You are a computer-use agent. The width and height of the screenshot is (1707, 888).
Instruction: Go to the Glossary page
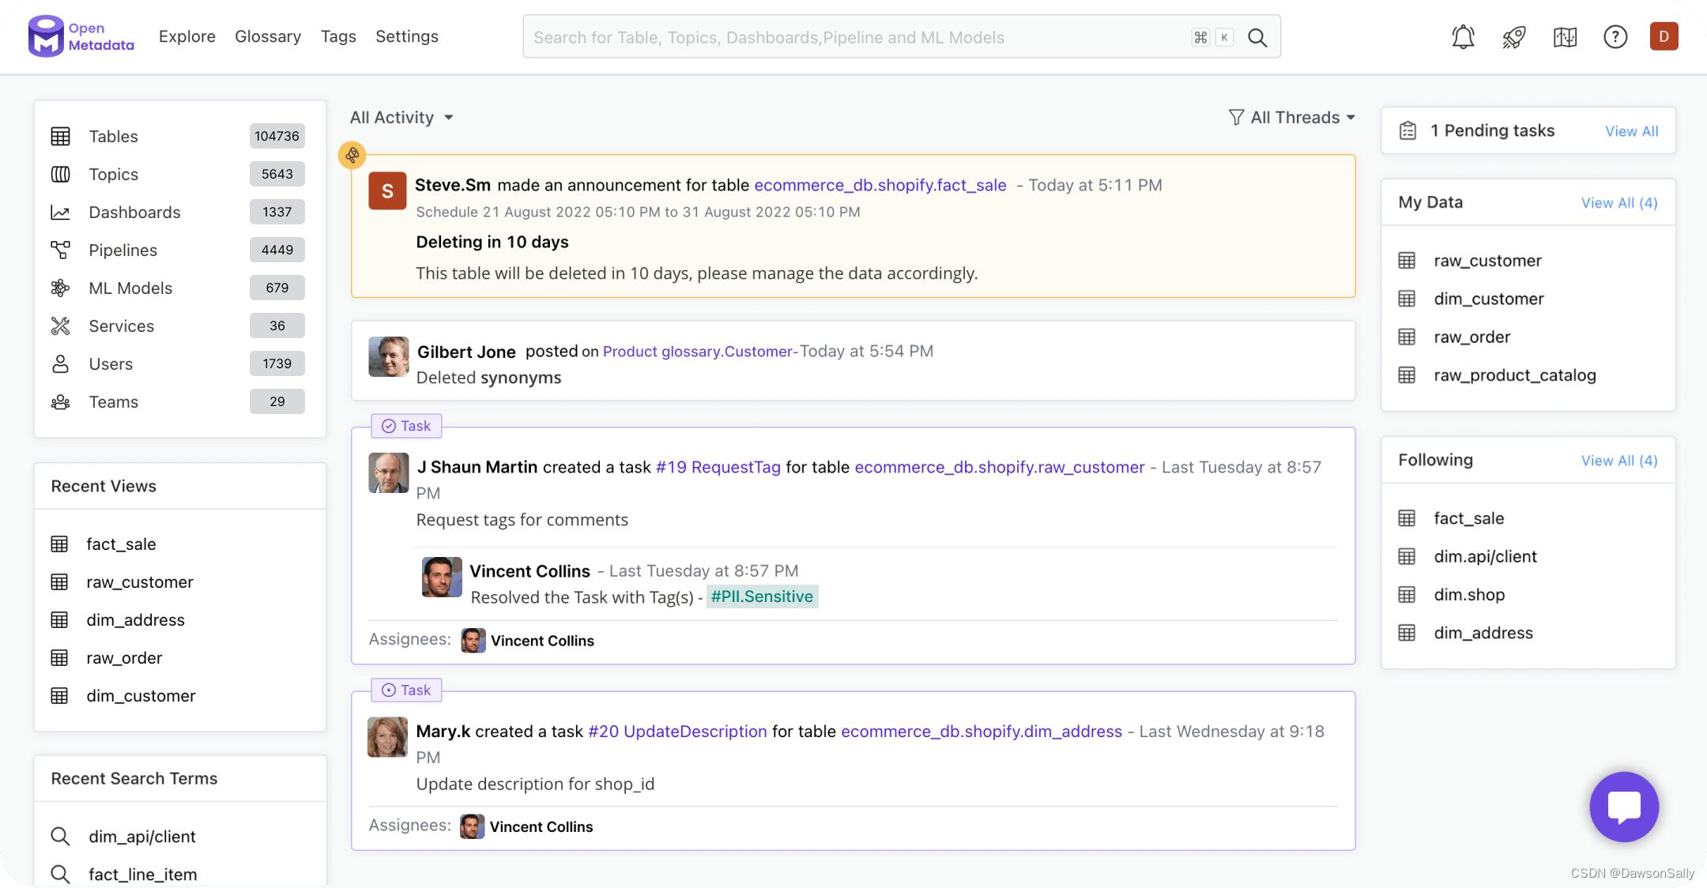(x=267, y=36)
